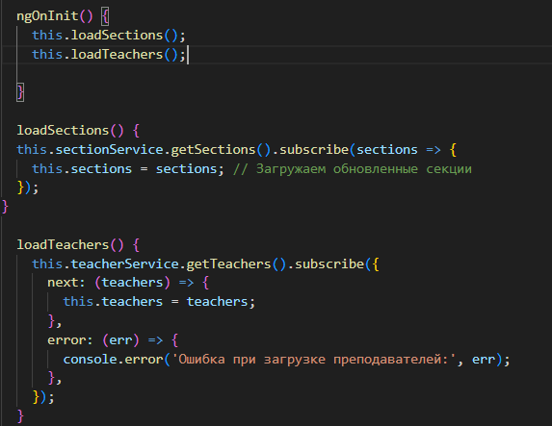
Task: Click 'this.teachers = teachers' assignment
Action: tap(159, 302)
